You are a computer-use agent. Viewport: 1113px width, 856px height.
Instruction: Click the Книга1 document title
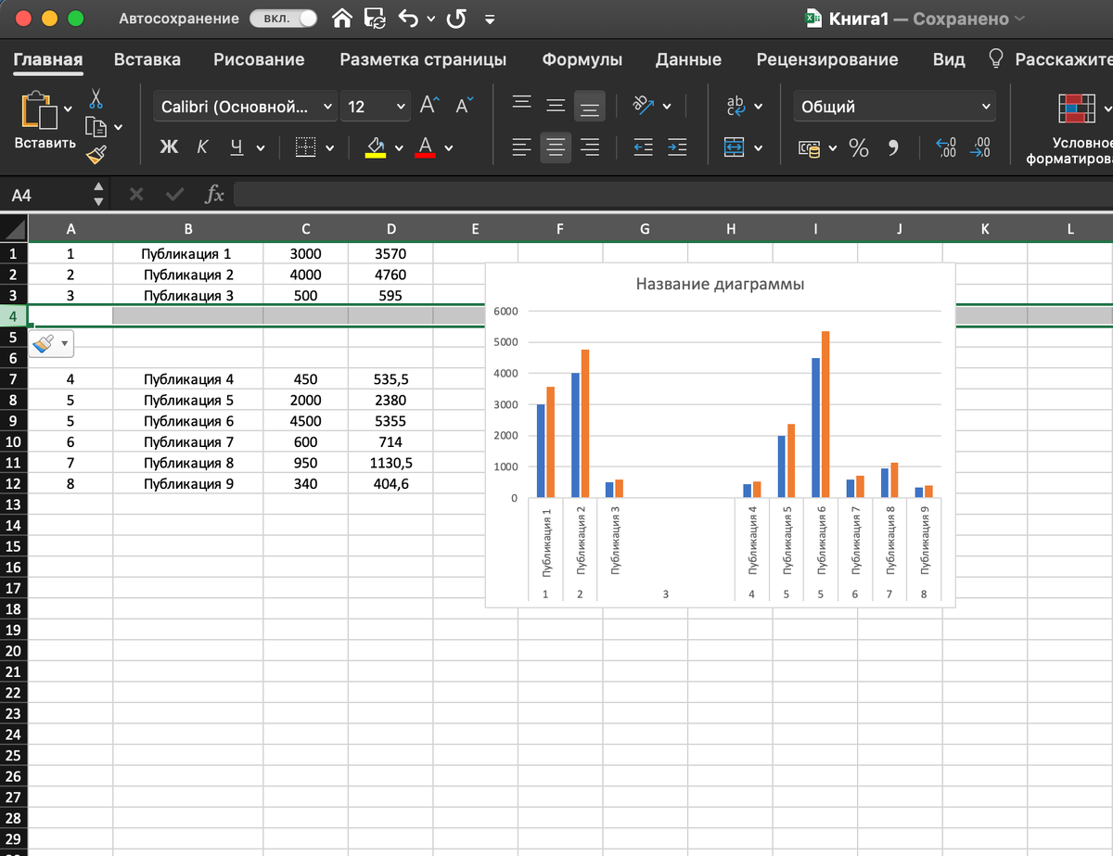click(859, 19)
